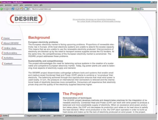
Task: Click Aufwärts suchen in the find bar
Action: [x=44, y=116]
